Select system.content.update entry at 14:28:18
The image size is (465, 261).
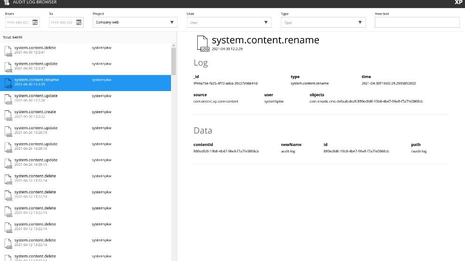tap(85, 131)
